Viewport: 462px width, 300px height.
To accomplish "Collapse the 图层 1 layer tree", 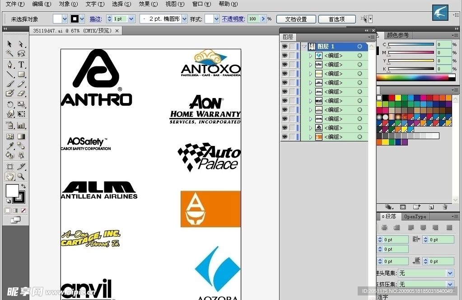I will coord(304,47).
